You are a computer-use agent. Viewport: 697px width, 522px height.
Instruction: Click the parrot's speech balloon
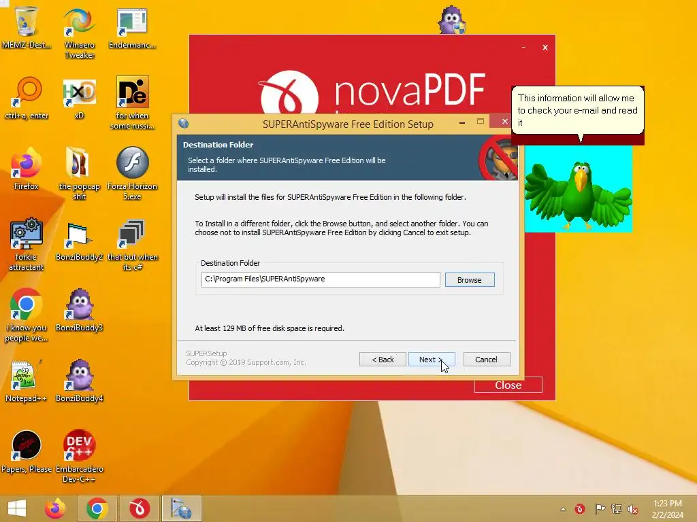[x=577, y=110]
